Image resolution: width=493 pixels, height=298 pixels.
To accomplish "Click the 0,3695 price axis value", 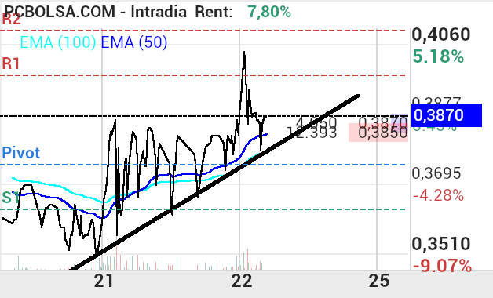I will [x=436, y=173].
